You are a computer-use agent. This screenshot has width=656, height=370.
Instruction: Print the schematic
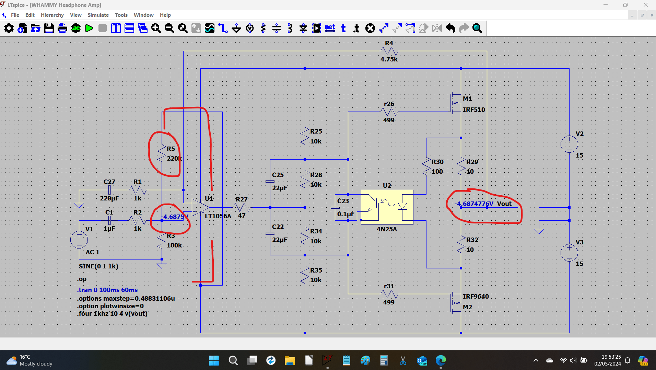62,28
